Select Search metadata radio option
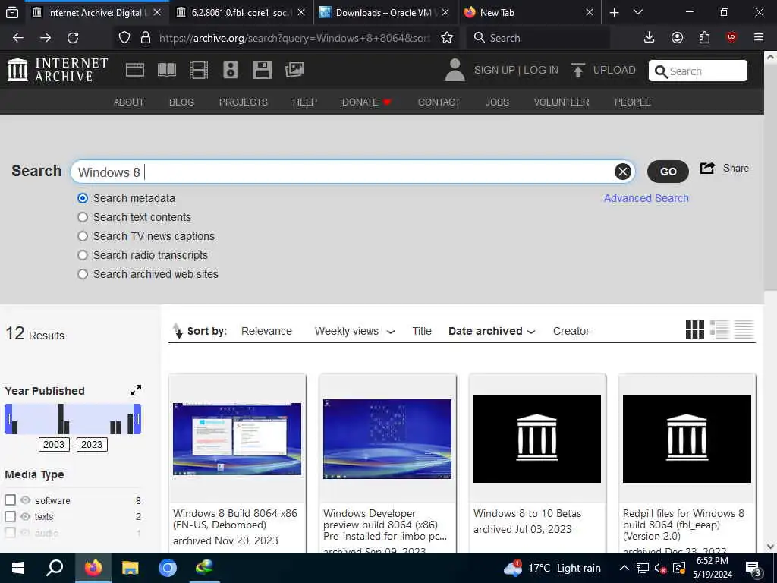This screenshot has height=583, width=777. 83,198
